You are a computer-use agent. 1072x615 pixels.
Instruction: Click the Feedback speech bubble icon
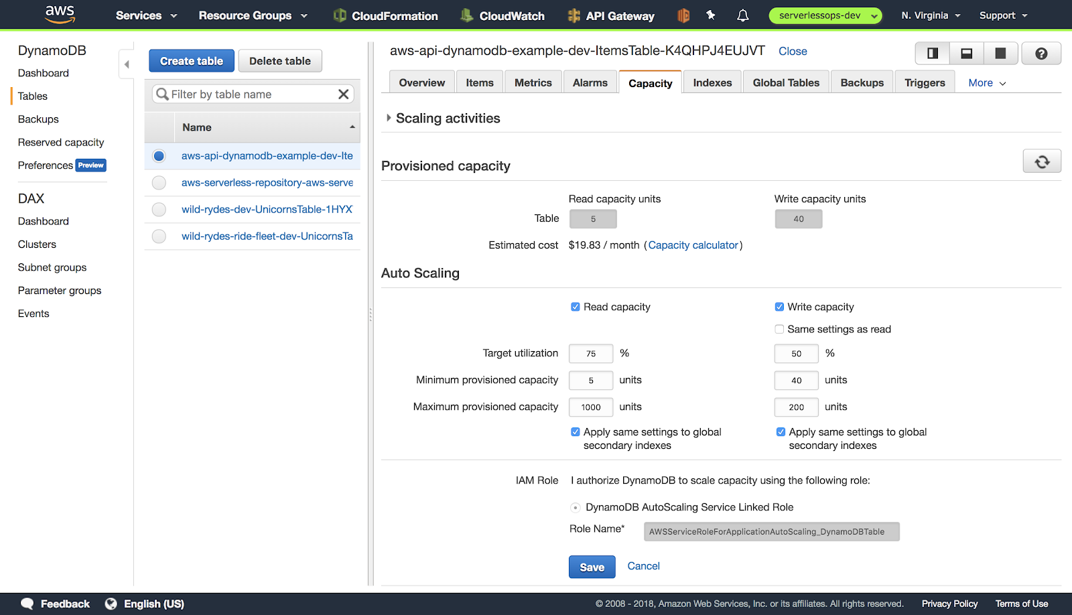click(27, 604)
